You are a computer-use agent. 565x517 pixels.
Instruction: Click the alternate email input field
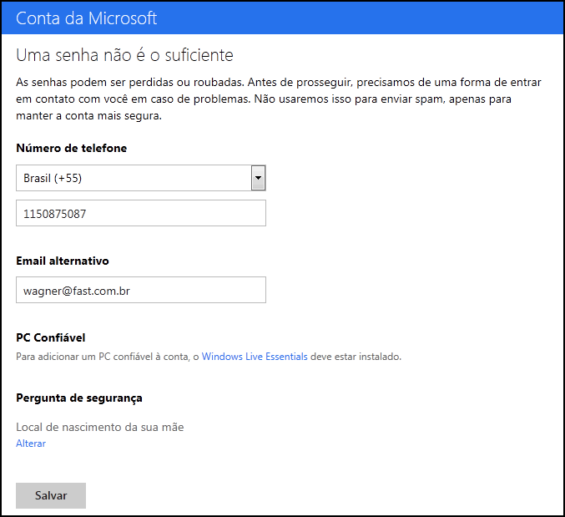(x=141, y=290)
